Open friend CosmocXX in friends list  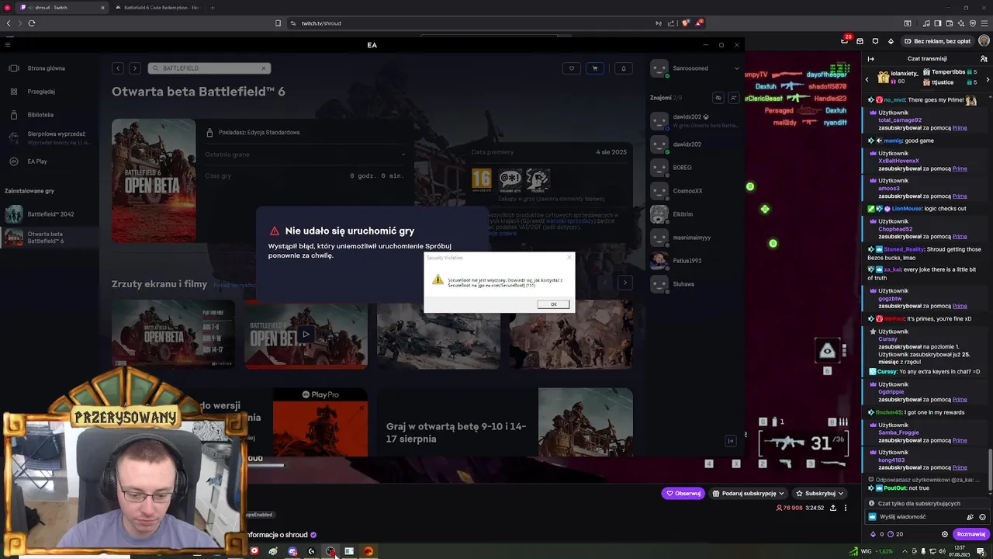pos(694,191)
